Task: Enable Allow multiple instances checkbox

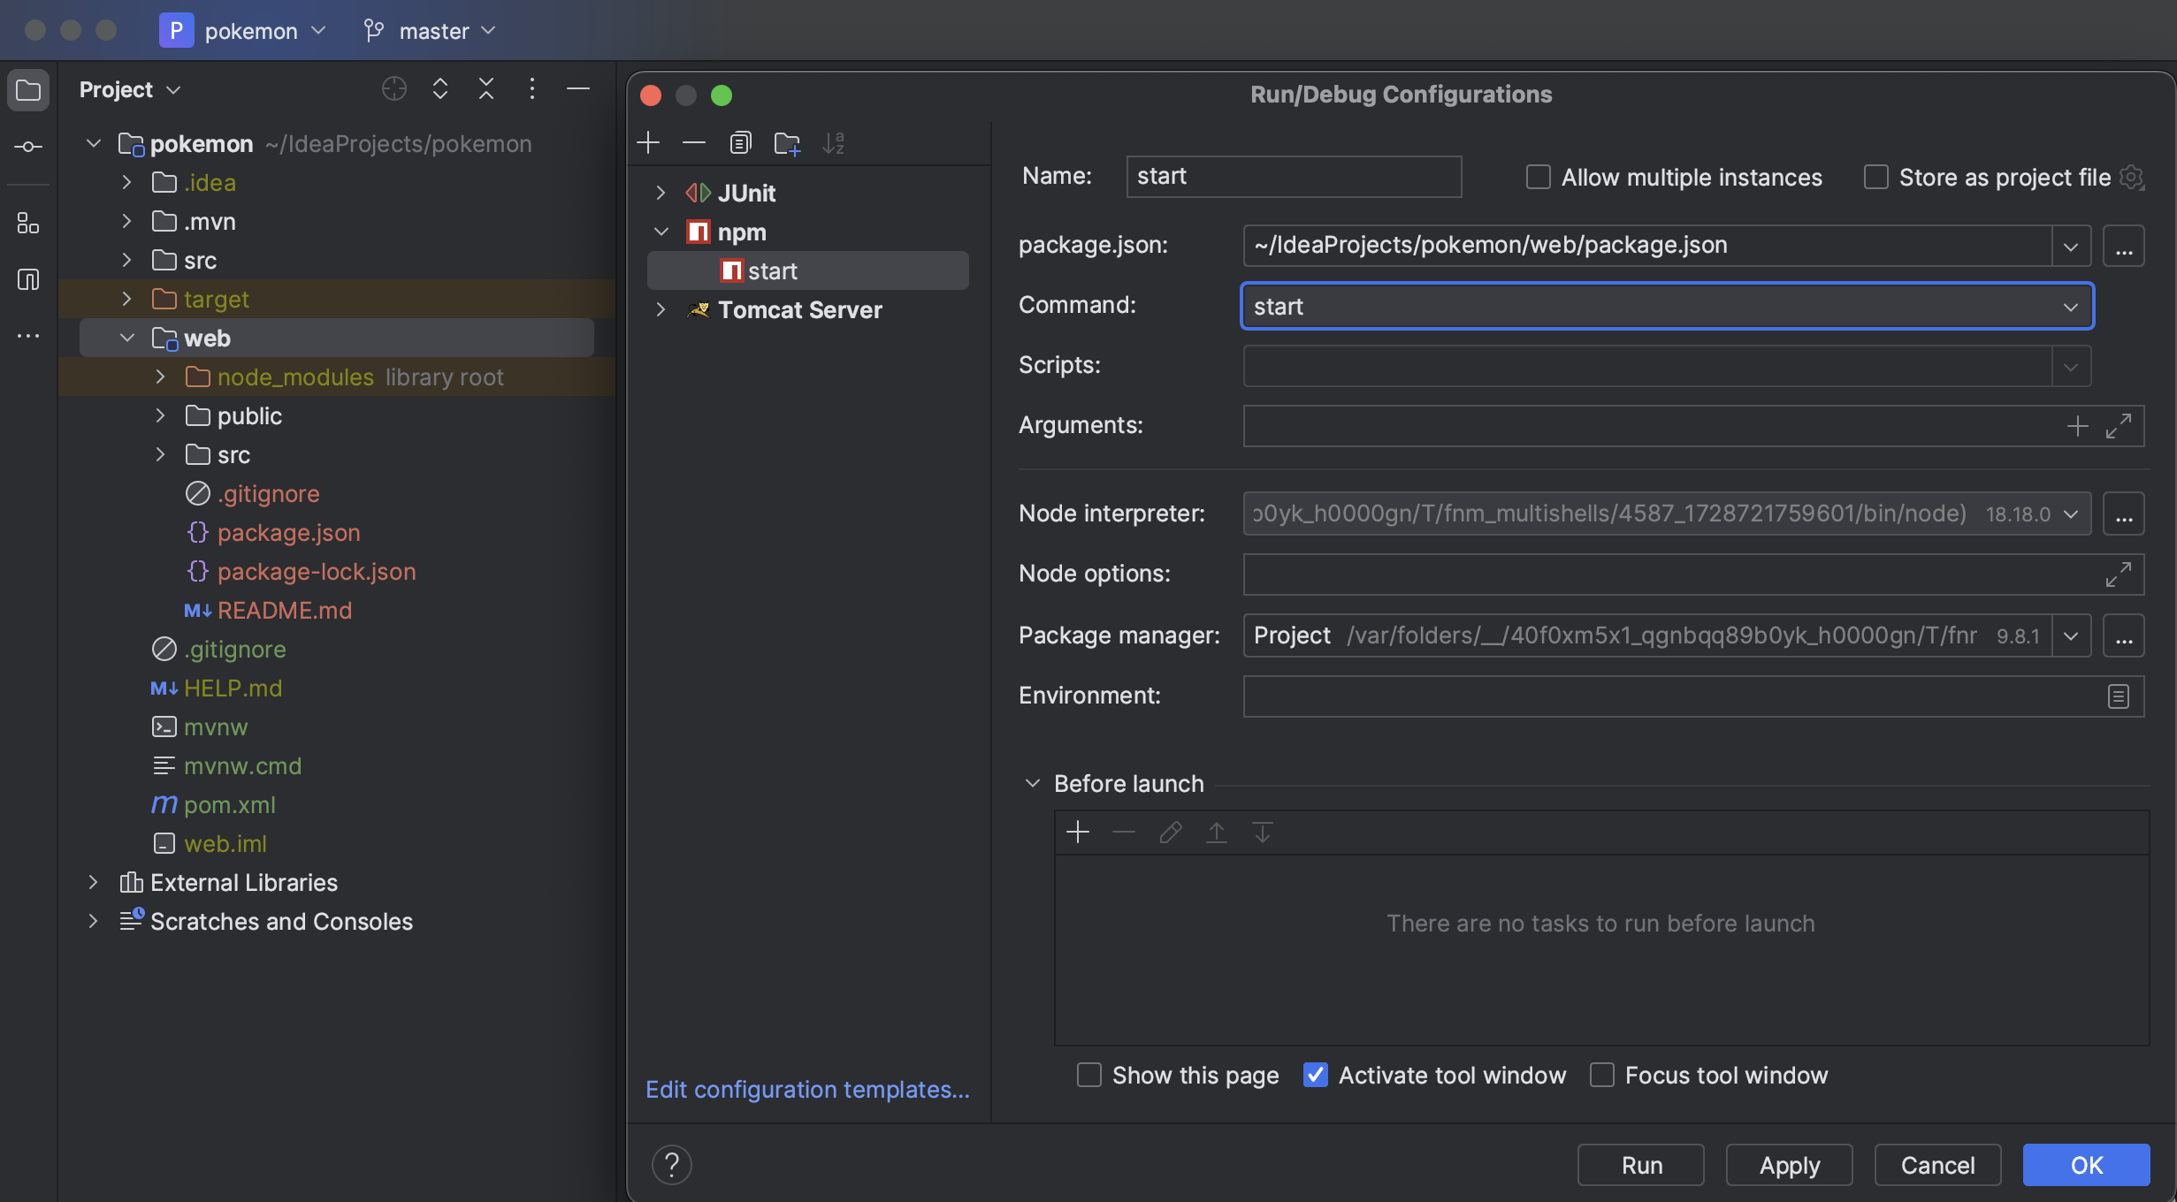Action: coord(1539,178)
